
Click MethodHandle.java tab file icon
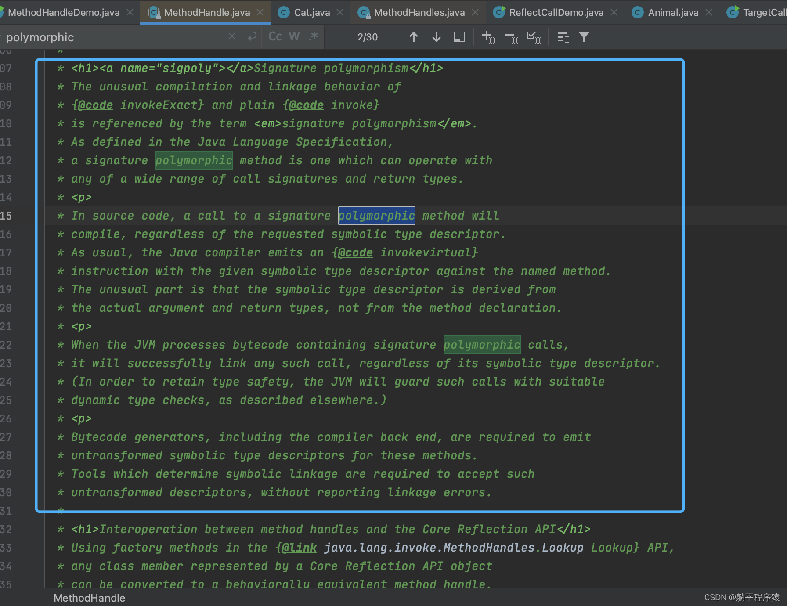click(x=153, y=12)
